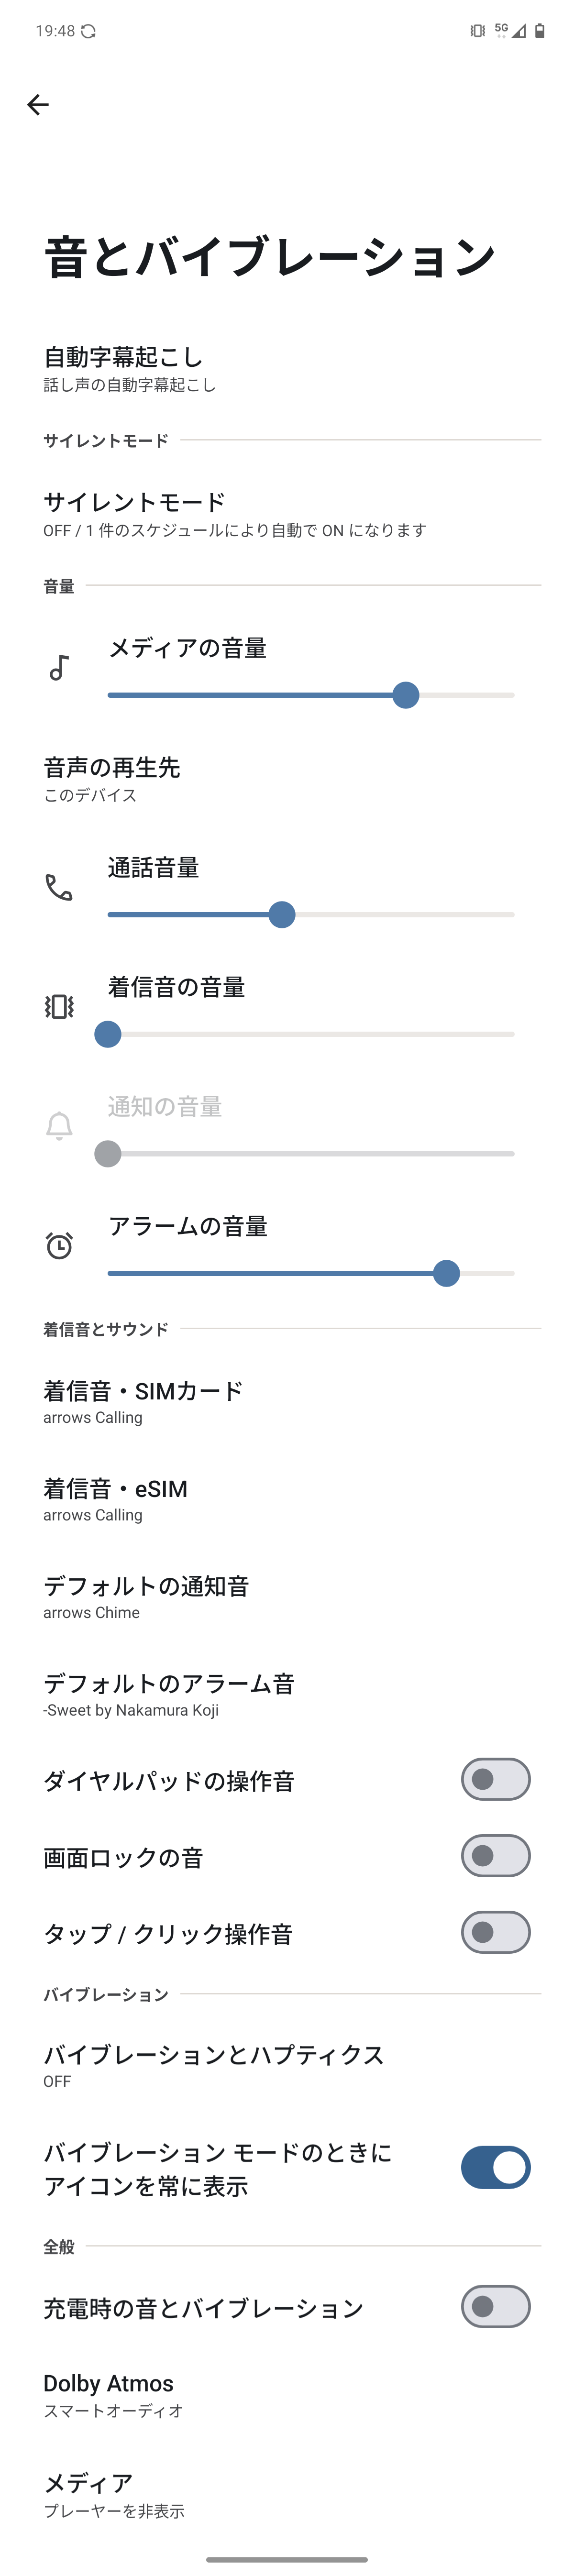This screenshot has width=574, height=2576.
Task: Tap the call volume phone icon
Action: pos(59,887)
